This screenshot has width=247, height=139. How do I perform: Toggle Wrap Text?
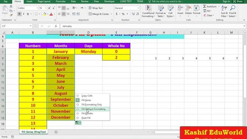pos(96,8)
